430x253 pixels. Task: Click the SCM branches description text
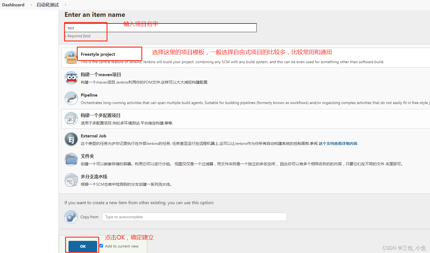tap(127, 184)
